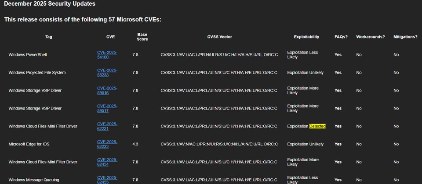Screen dimensions: 422x184
Task: Open the CVE-2025-55233 link
Action: (x=107, y=72)
